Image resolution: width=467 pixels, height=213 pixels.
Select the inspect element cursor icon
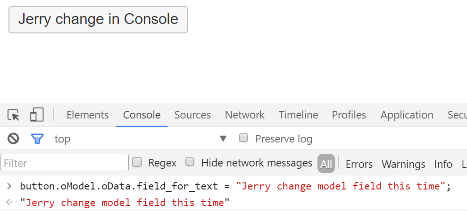point(13,115)
